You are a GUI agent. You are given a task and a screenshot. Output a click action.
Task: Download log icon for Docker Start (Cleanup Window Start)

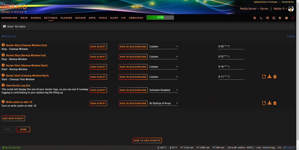pos(269,77)
